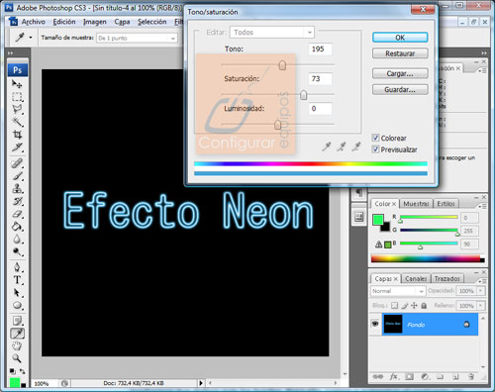Switch to the Muestras tab
The width and height of the screenshot is (495, 392).
(x=416, y=204)
